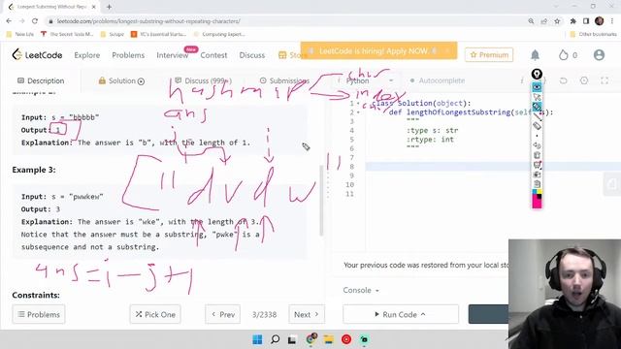
Task: Click the Problems list button
Action: (39, 314)
